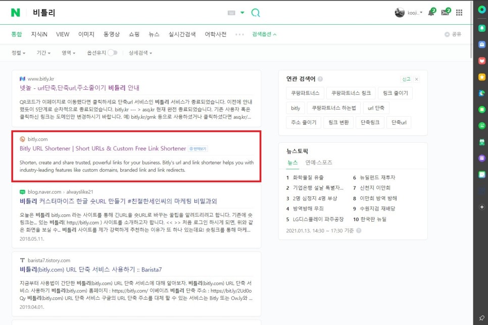Click the 신고 report button

pyautogui.click(x=406, y=79)
